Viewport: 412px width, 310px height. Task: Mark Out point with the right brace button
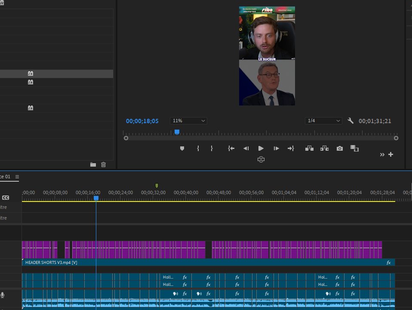(x=212, y=149)
